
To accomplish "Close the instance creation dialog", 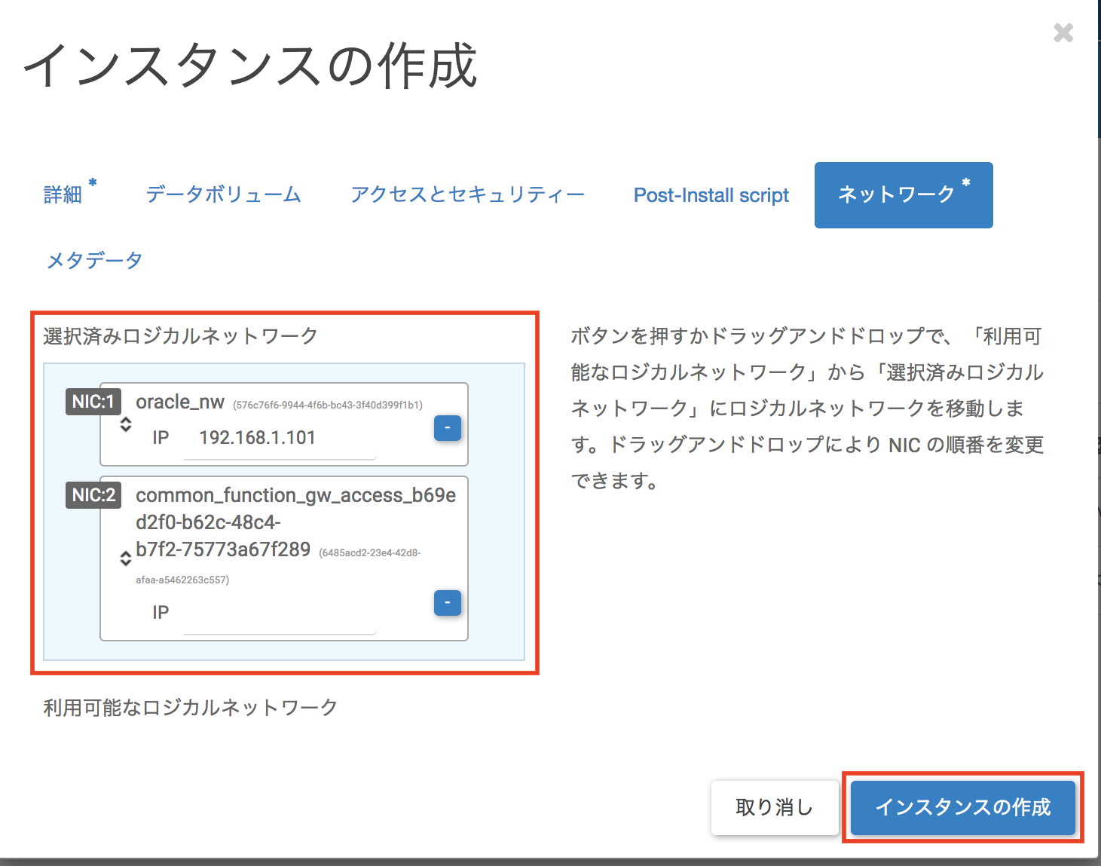I will point(1063,32).
